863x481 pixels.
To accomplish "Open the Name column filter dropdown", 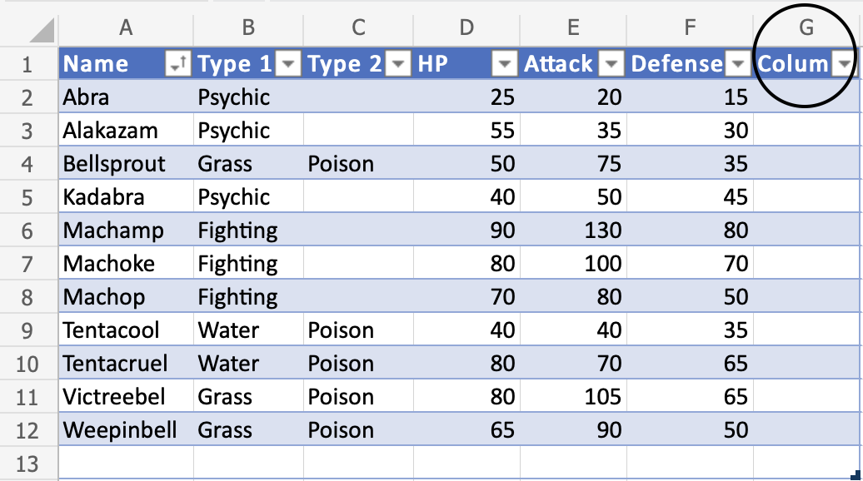I will pyautogui.click(x=178, y=64).
